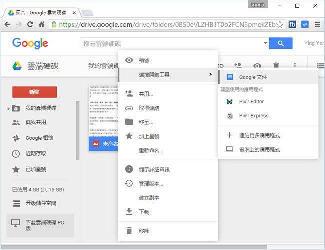The width and height of the screenshot is (325, 250).
Task: Open with Pixlr Editor
Action: tap(268, 101)
